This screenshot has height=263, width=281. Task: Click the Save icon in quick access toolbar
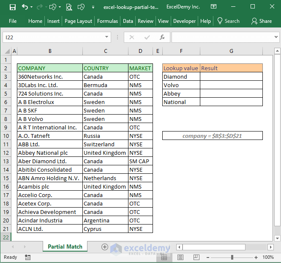pyautogui.click(x=13, y=7)
